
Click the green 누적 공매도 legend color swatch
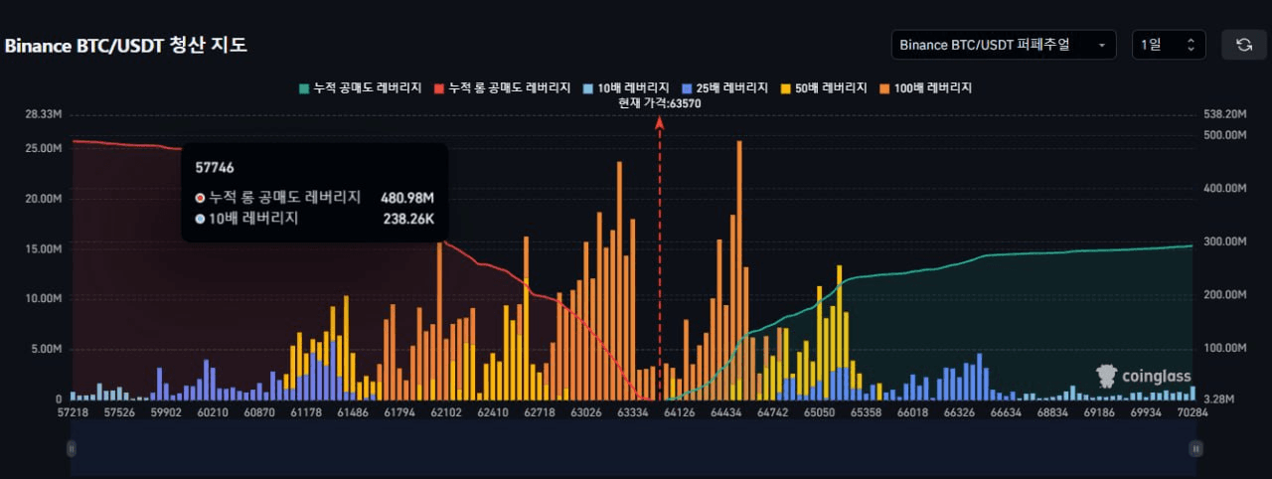click(303, 87)
